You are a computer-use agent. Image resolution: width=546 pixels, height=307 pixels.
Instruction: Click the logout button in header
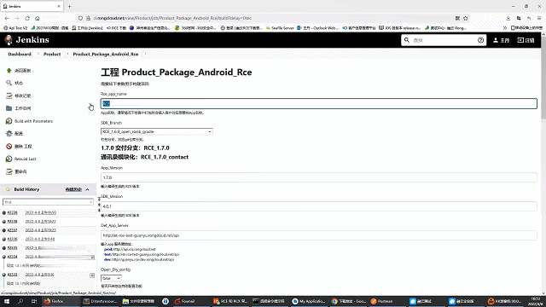(x=526, y=40)
